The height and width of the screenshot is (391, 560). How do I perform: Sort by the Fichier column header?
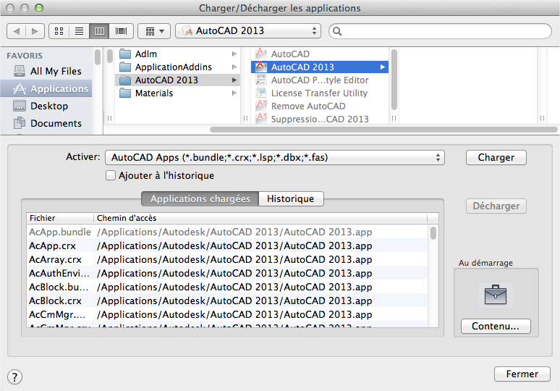pos(60,218)
